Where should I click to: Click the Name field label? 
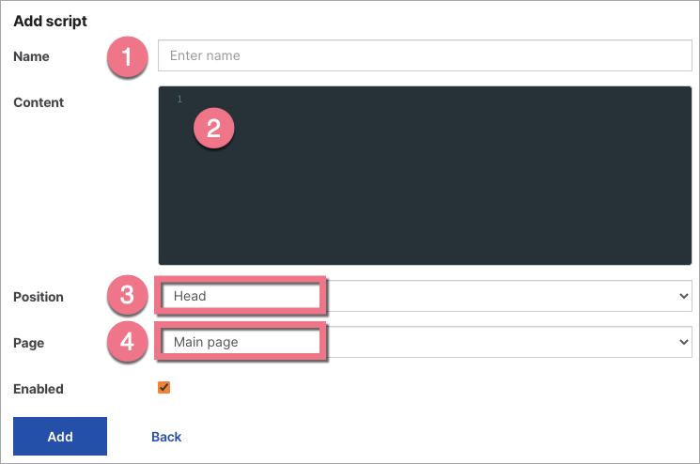[31, 56]
